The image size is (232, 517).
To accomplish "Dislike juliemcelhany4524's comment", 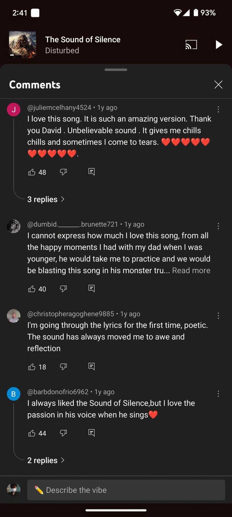I will [x=63, y=172].
